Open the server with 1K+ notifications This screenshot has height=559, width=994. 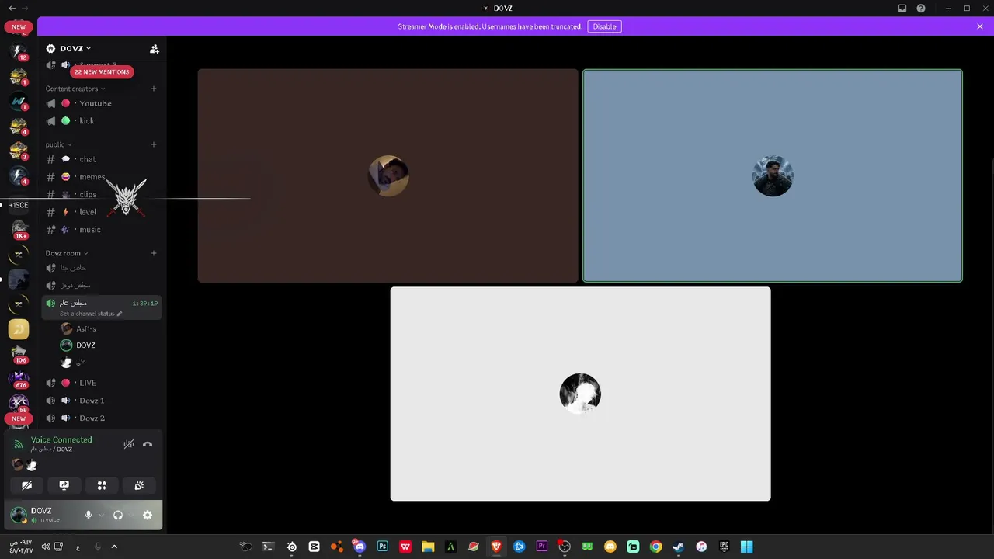coord(19,230)
